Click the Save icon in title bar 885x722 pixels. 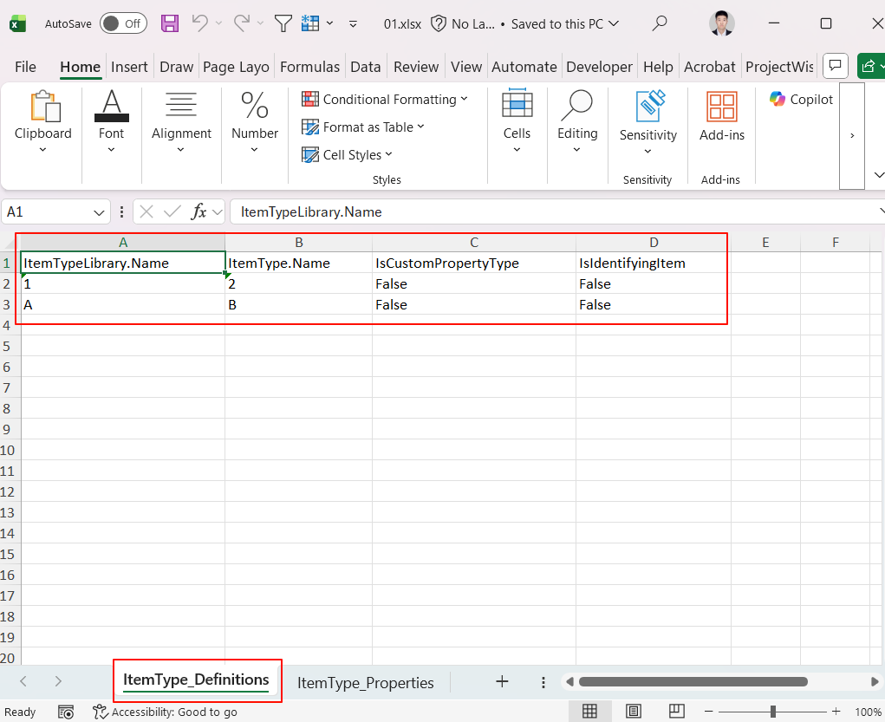click(x=170, y=23)
